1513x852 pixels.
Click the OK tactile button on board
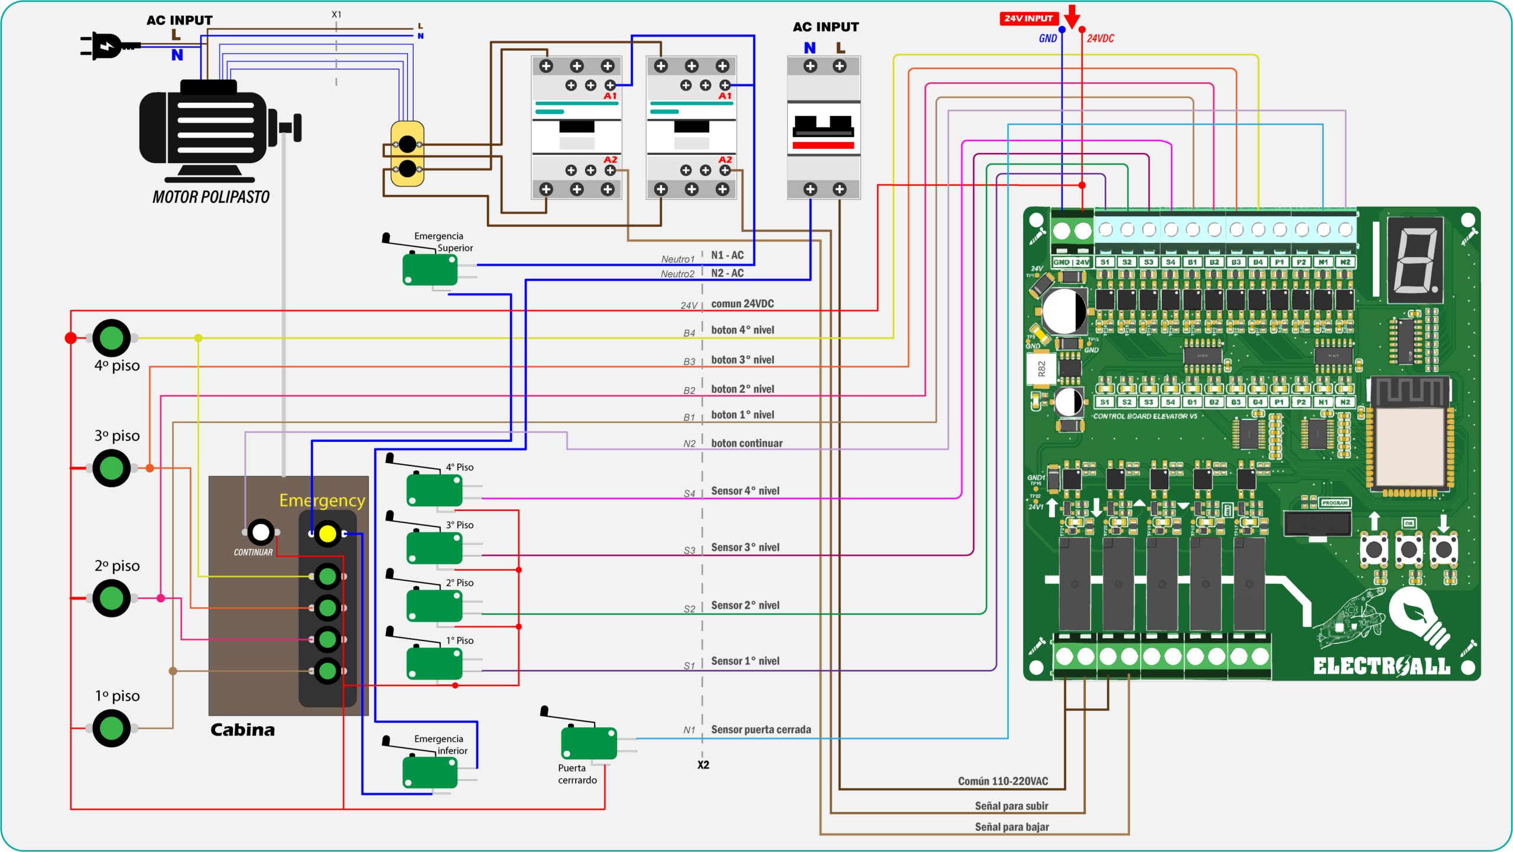1408,549
